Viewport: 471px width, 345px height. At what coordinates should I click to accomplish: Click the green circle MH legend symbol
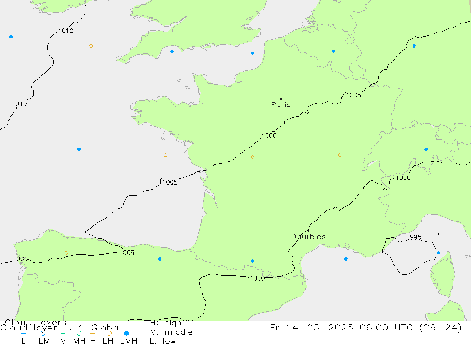79,333
